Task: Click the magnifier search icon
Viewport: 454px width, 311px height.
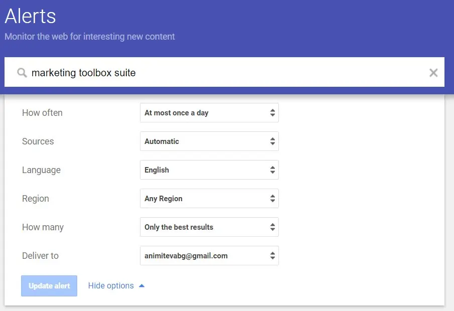Action: pos(22,73)
